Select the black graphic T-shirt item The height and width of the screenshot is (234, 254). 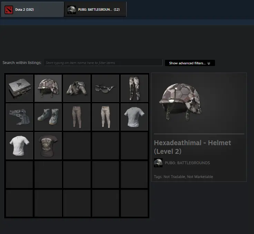point(48,146)
